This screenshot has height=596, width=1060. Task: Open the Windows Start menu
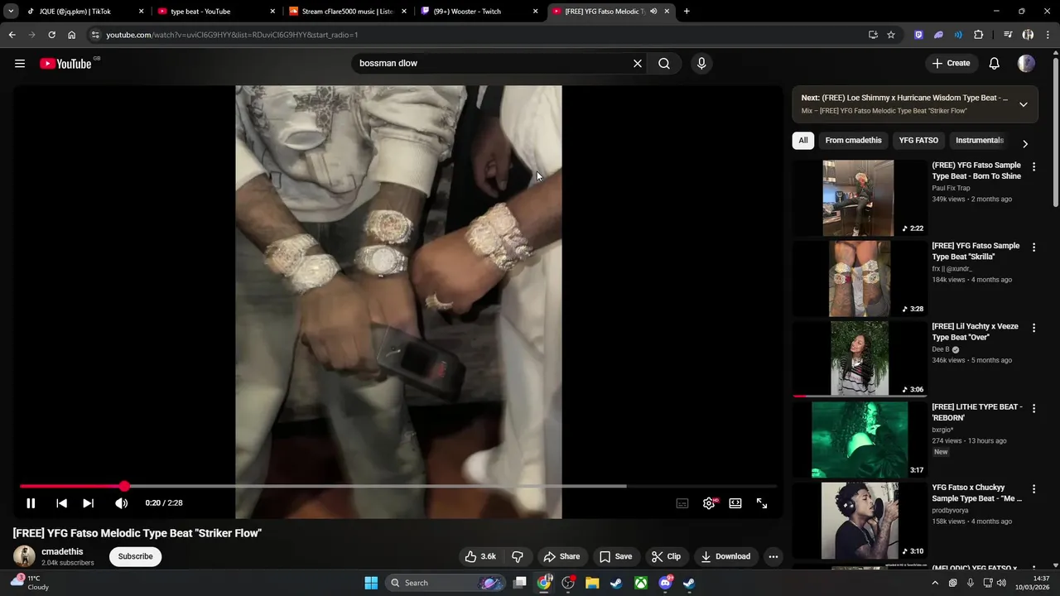[371, 583]
